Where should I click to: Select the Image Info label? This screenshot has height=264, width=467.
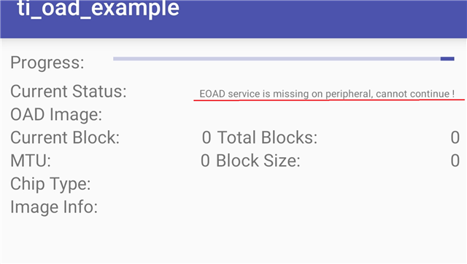[x=54, y=207]
